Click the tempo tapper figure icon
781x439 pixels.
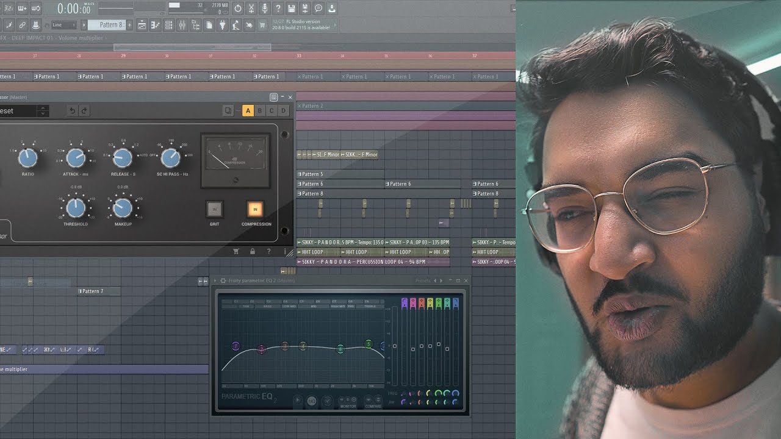tap(236, 25)
